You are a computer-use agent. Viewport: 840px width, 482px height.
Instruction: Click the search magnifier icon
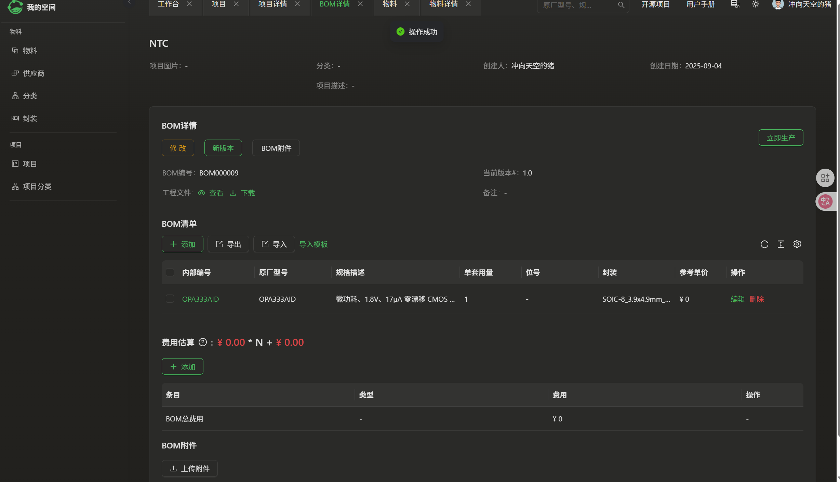(621, 5)
